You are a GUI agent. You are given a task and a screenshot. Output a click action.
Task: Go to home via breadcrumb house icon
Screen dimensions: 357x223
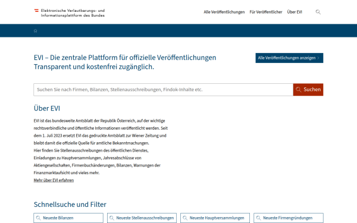35,31
